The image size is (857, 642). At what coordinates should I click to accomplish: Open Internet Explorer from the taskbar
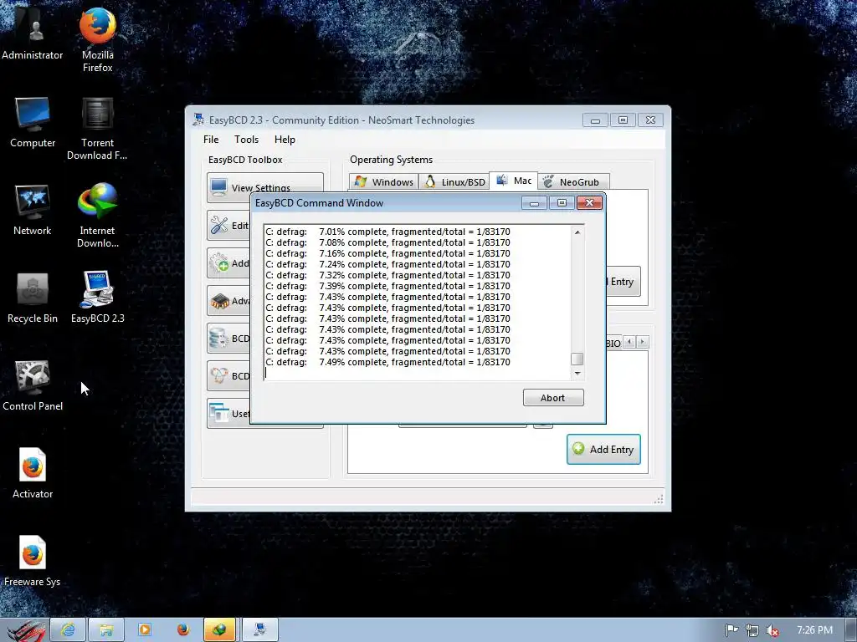point(68,630)
